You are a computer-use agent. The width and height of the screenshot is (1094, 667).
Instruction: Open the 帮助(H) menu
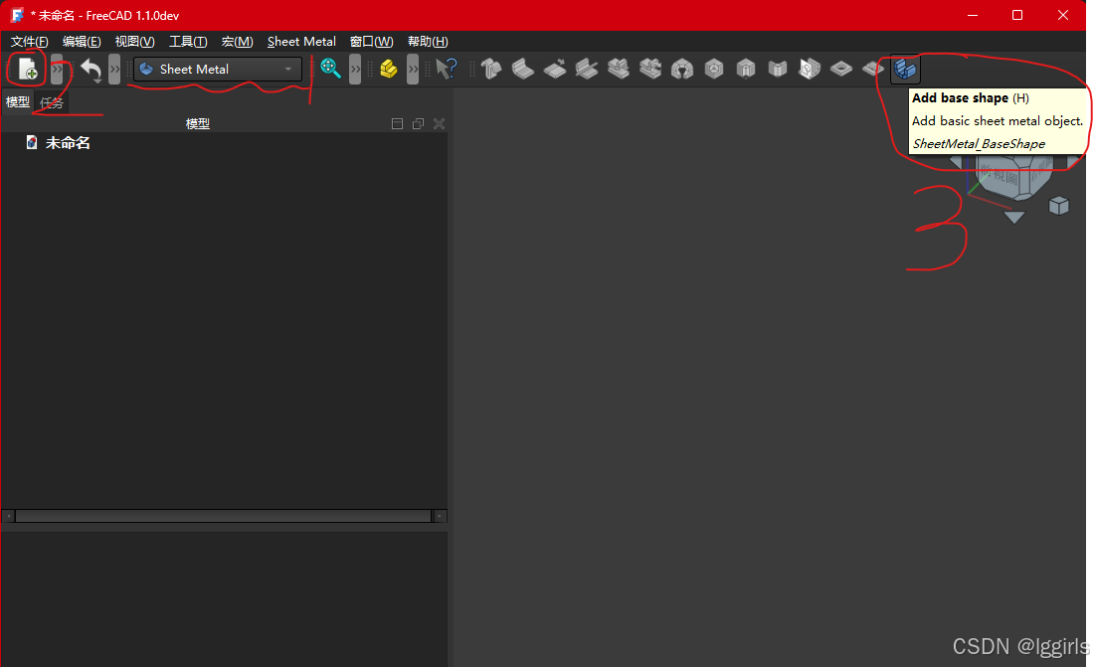click(x=428, y=42)
